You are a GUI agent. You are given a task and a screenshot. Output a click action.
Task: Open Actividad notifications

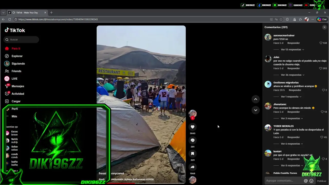(x=18, y=94)
